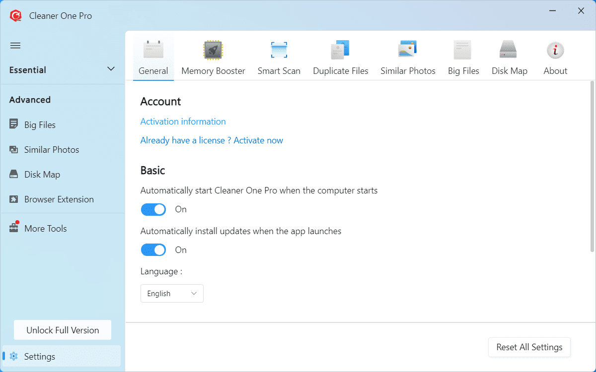Open Activation information link
Viewport: 596px width, 372px height.
click(x=183, y=122)
